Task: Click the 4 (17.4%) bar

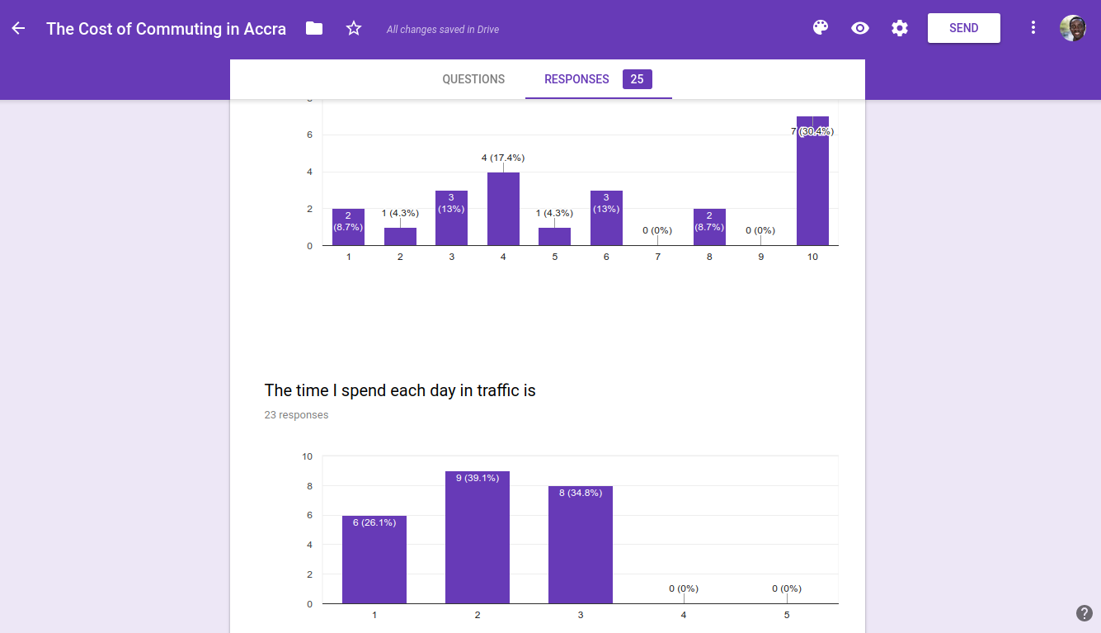Action: pyautogui.click(x=503, y=209)
